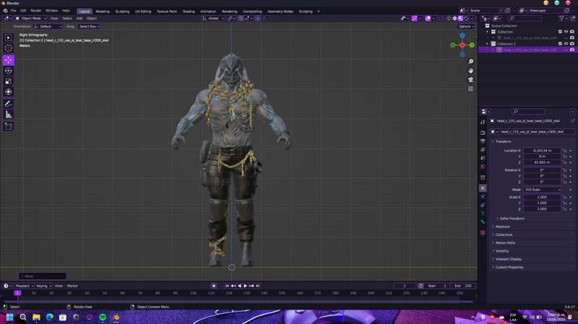Click the Scale X value field
The width and height of the screenshot is (578, 324).
coord(543,197)
